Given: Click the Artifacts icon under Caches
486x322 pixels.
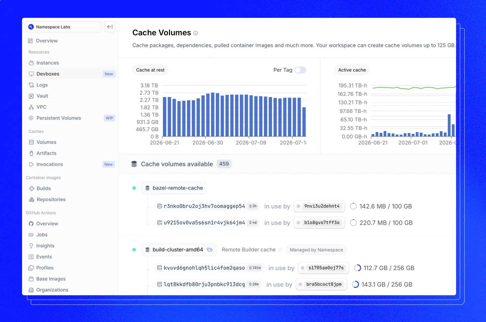Looking at the screenshot, I should (31, 153).
